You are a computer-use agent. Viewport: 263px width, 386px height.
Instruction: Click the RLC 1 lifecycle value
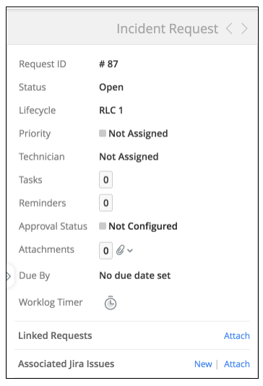(111, 111)
